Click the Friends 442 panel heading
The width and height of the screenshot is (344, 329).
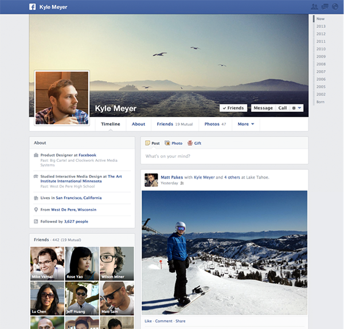[57, 239]
